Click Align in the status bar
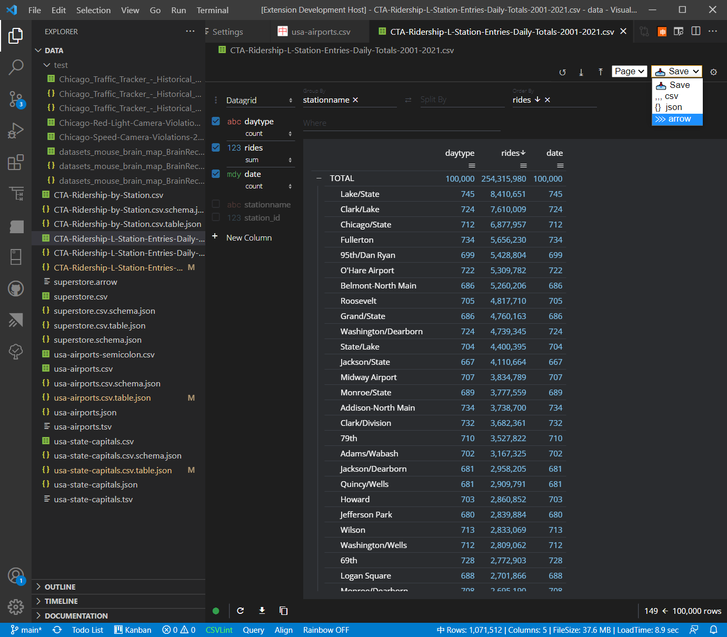727x637 pixels. point(283,630)
